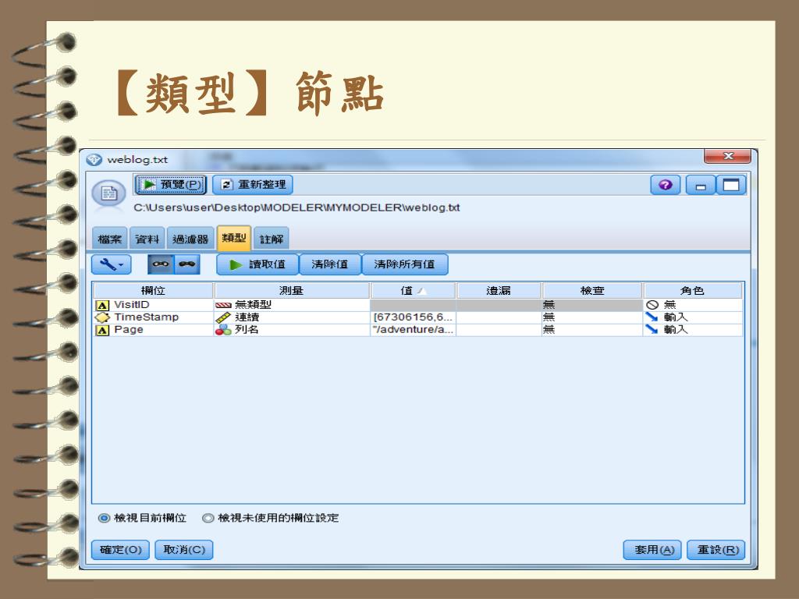Image resolution: width=799 pixels, height=599 pixels.
Task: Open the 輸入 role for TimeStamp
Action: tap(693, 317)
